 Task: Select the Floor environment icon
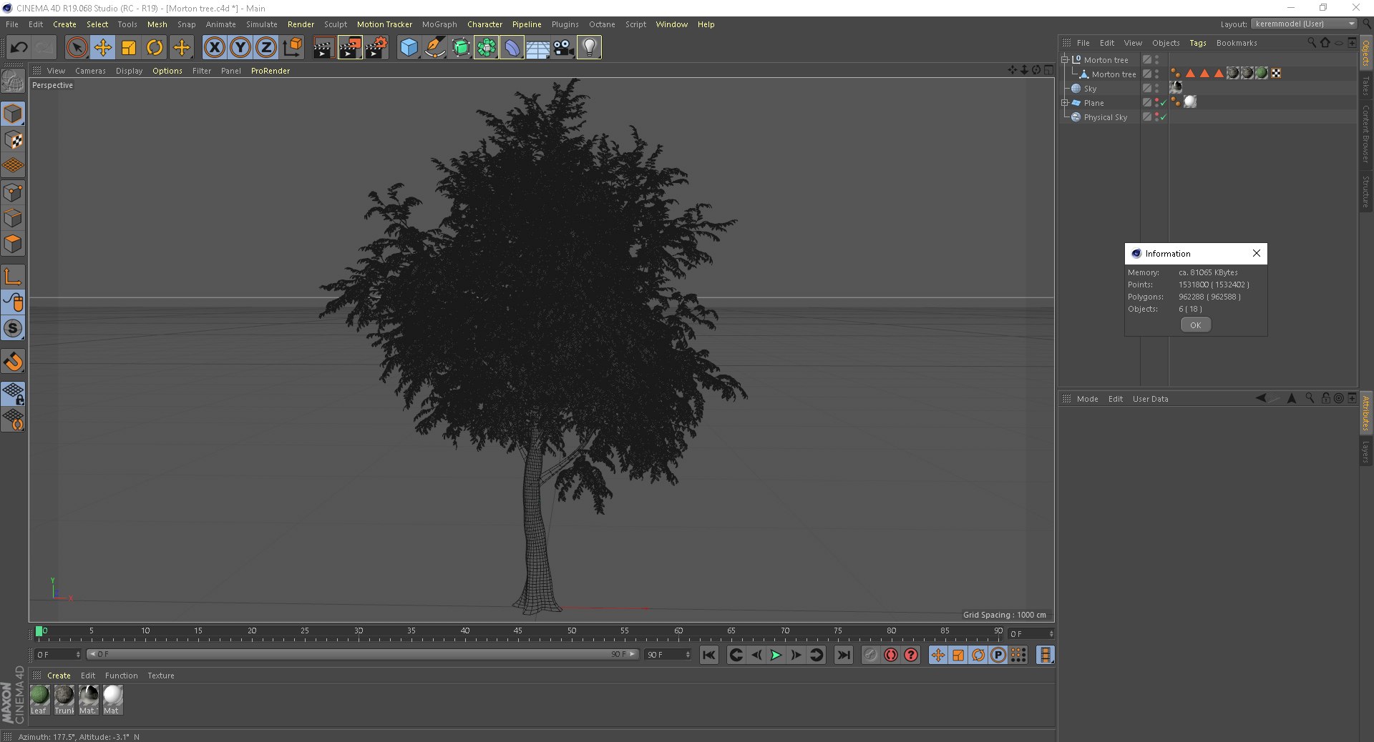[x=537, y=48]
